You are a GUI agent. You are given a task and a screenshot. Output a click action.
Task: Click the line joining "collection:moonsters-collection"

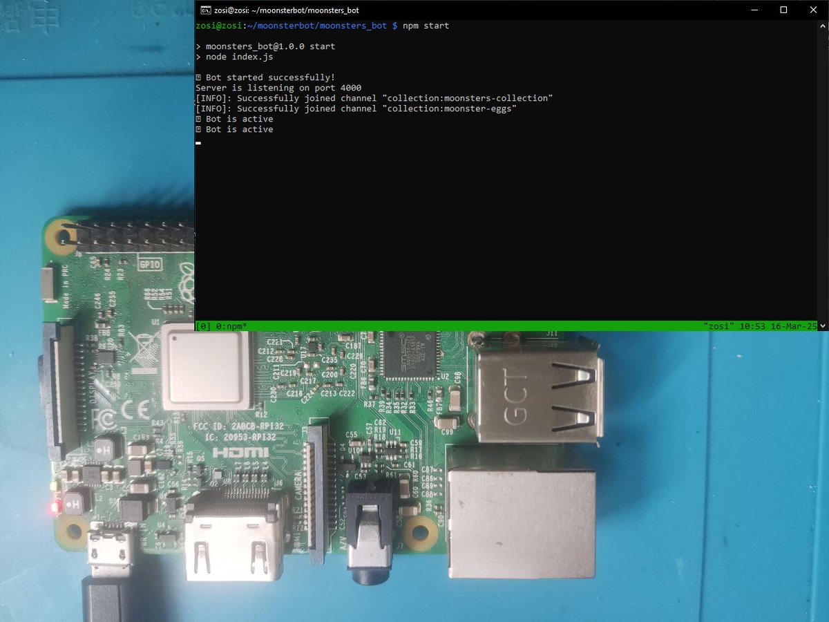[x=374, y=98]
